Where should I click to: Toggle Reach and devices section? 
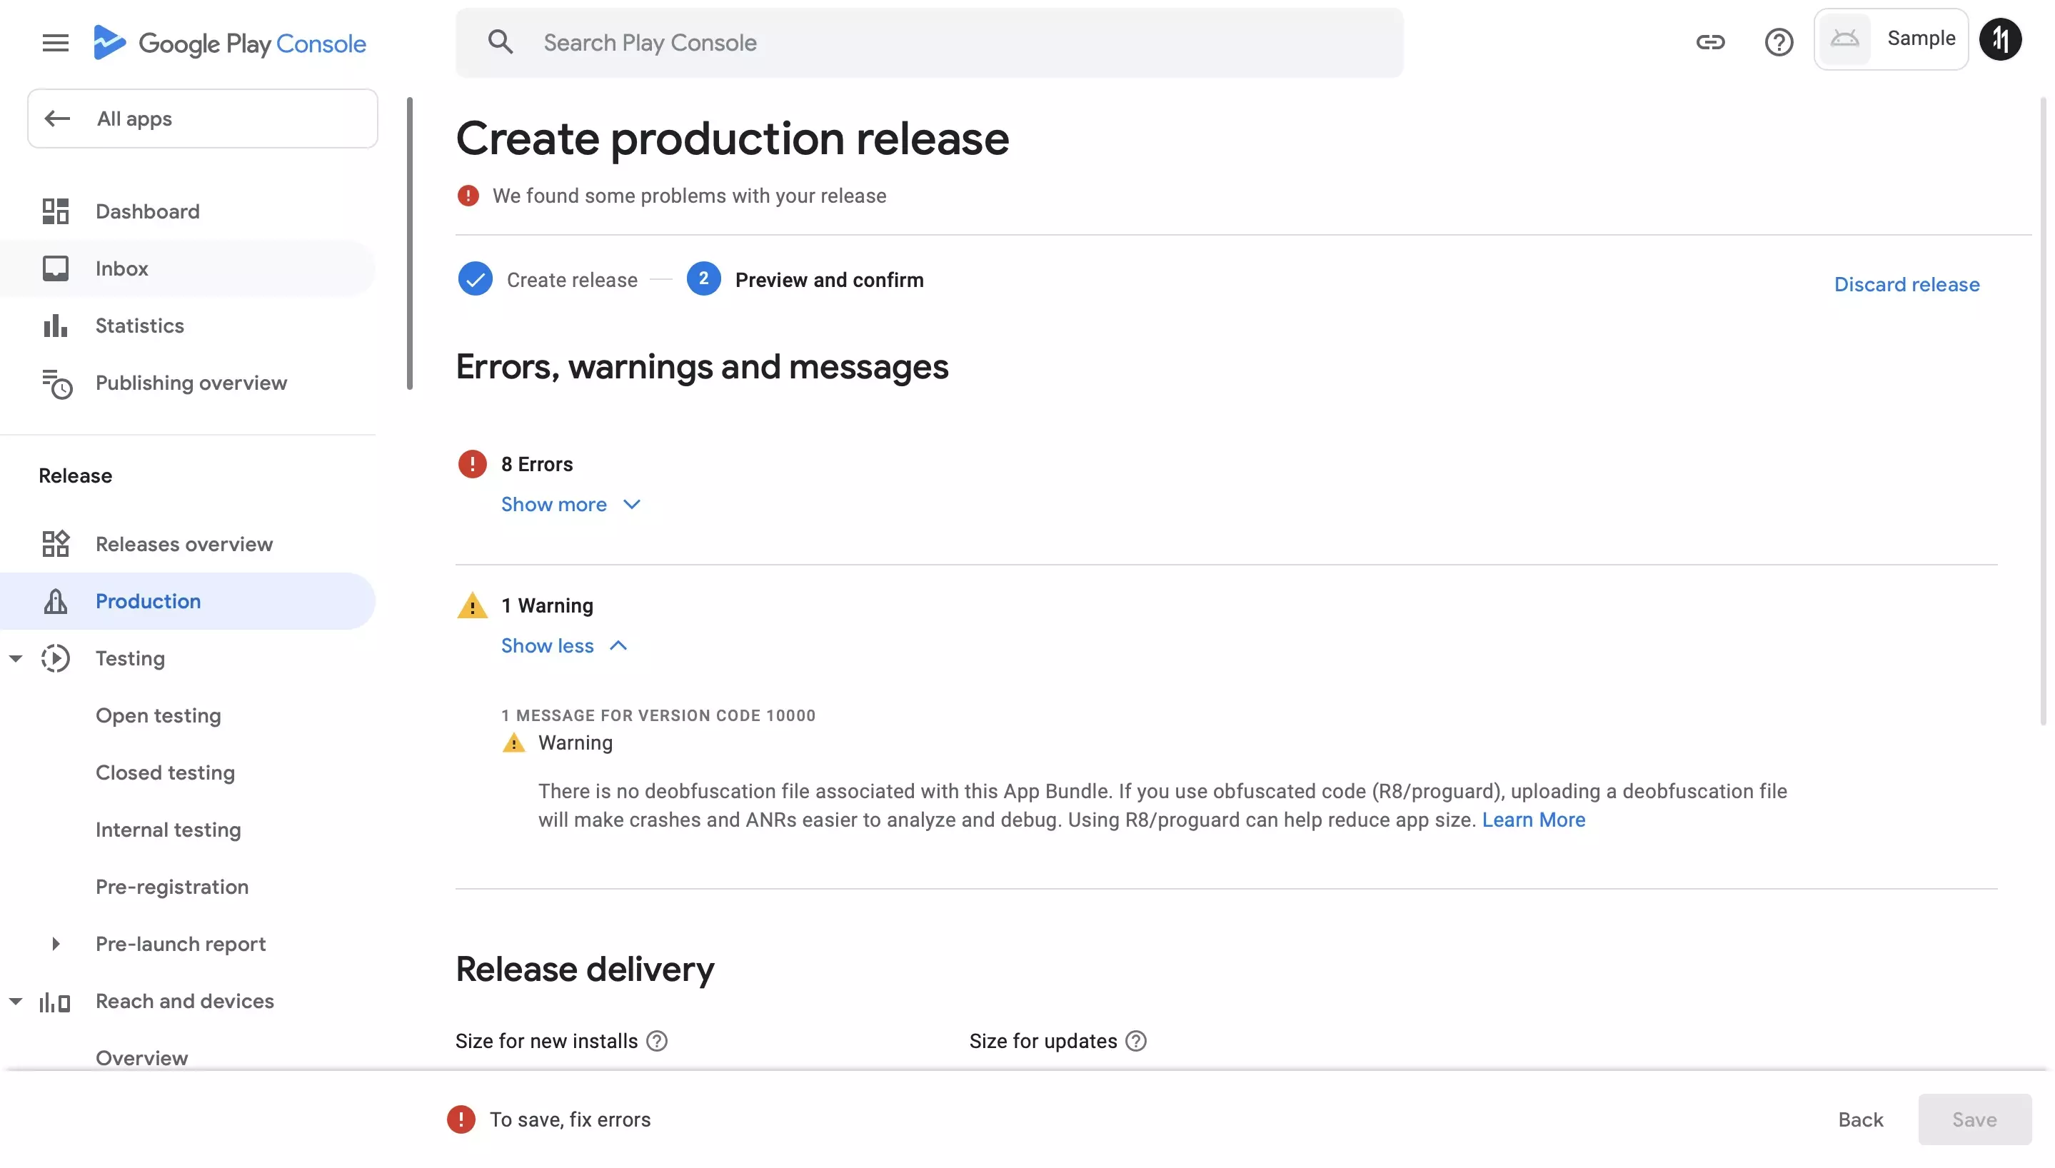tap(14, 1002)
